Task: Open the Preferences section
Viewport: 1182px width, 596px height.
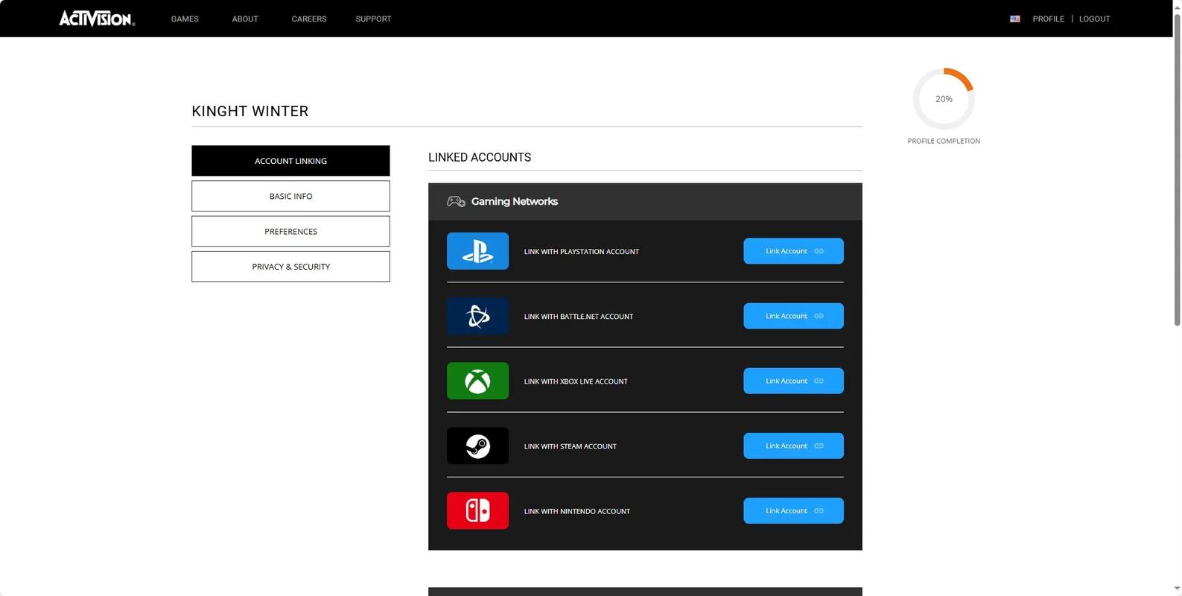Action: click(x=290, y=231)
